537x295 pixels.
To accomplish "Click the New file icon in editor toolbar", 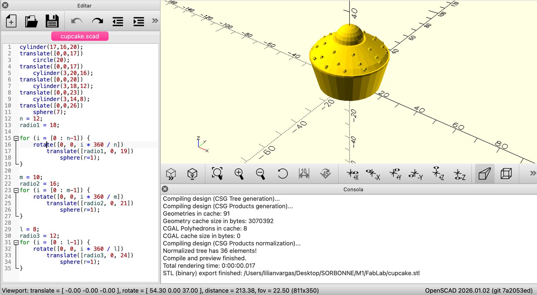I will click(11, 21).
